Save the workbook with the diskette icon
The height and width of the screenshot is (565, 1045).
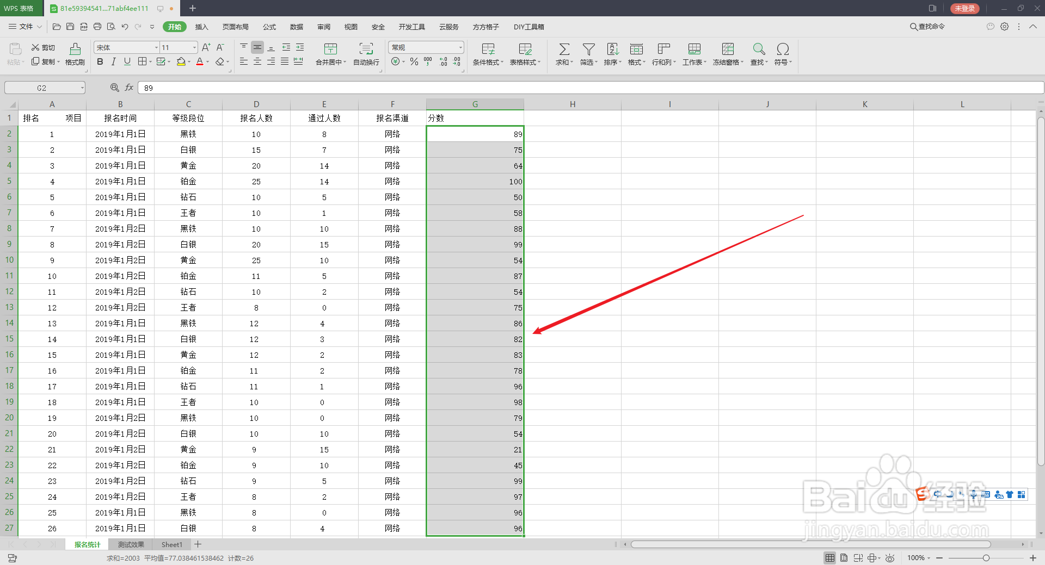click(x=70, y=27)
